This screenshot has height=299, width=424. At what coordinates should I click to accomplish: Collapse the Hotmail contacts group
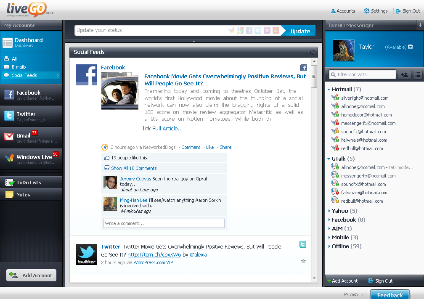tap(329, 90)
